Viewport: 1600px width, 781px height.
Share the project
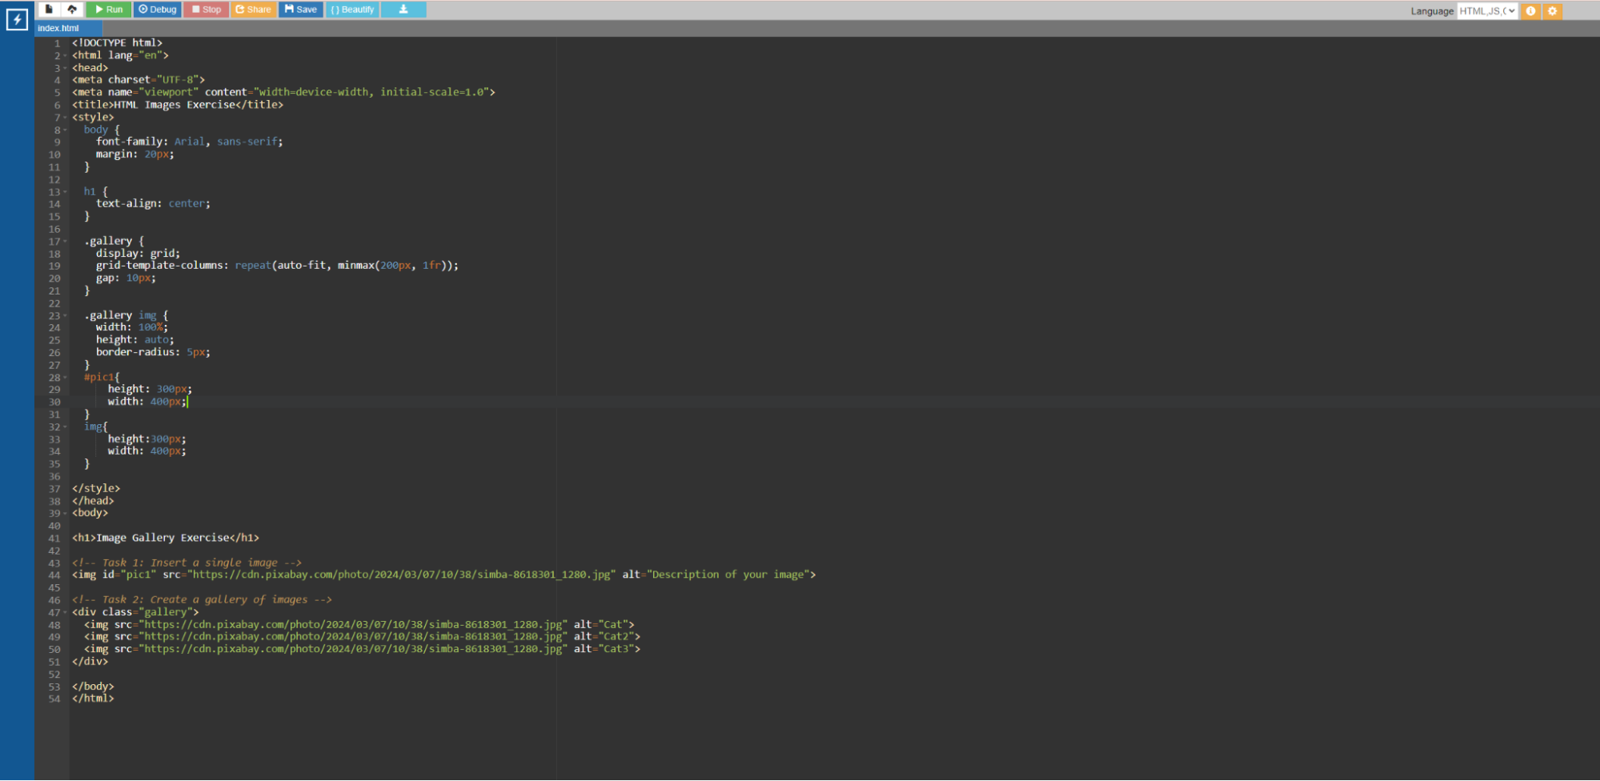click(x=254, y=10)
